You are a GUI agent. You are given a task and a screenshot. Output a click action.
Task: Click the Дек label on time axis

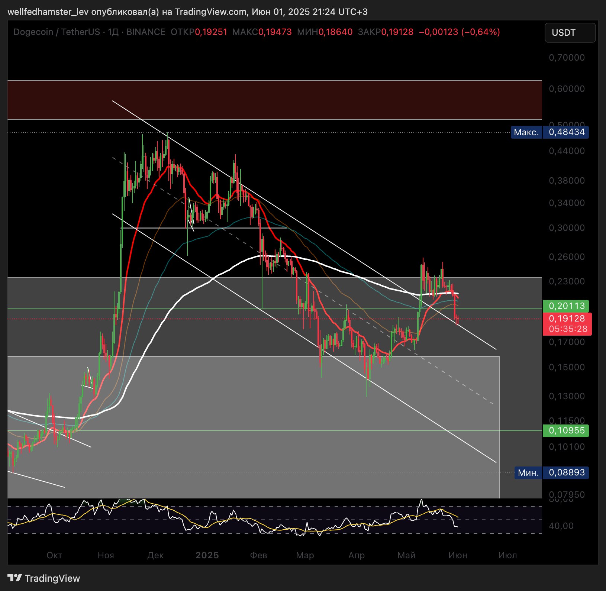pos(155,555)
